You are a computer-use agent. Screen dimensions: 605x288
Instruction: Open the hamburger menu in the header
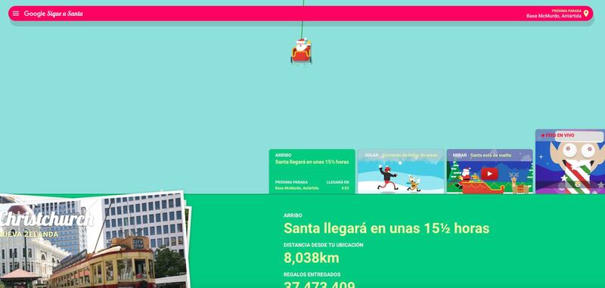[x=16, y=14]
